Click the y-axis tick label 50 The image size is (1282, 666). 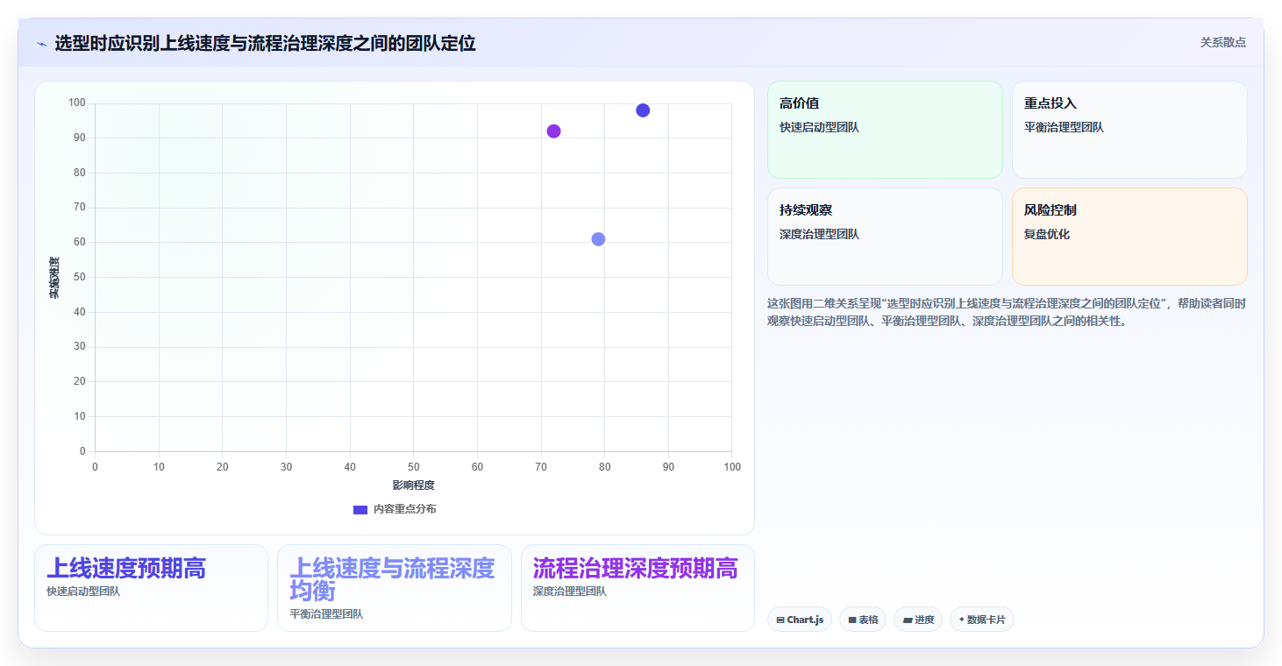80,277
